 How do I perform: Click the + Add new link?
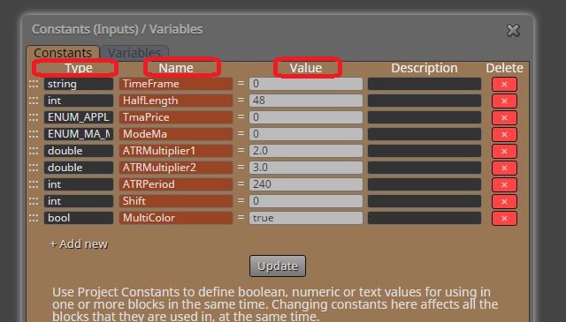click(x=79, y=244)
